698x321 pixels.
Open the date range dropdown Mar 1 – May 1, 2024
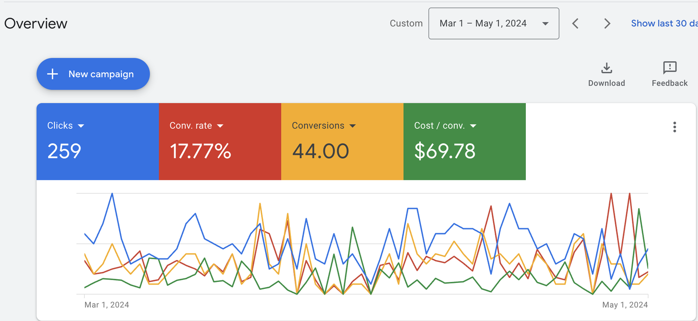[x=494, y=23]
